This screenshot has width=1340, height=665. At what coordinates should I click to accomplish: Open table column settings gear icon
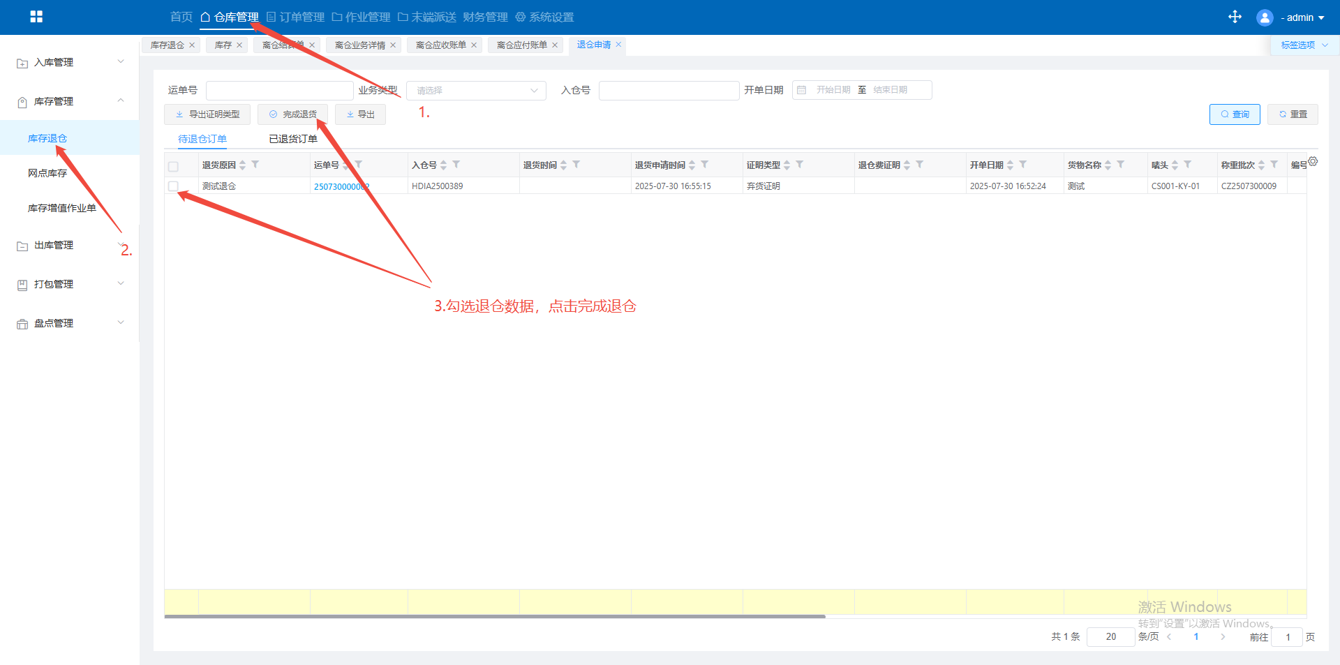click(x=1313, y=161)
